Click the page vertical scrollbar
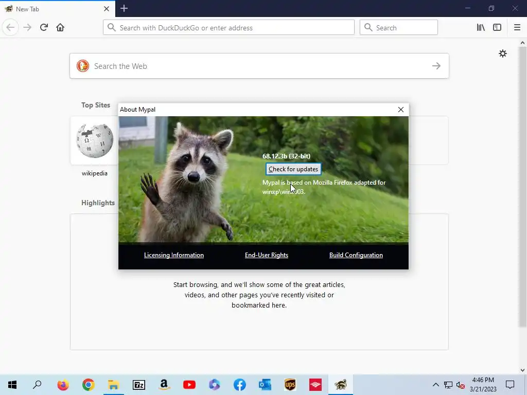The width and height of the screenshot is (527, 395). pyautogui.click(x=522, y=186)
